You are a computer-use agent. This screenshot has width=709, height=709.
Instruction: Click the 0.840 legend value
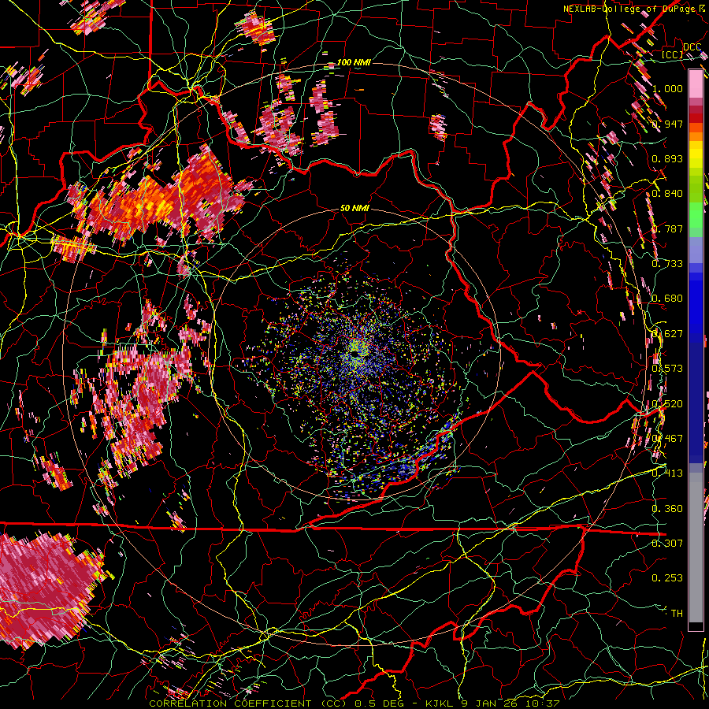point(667,194)
